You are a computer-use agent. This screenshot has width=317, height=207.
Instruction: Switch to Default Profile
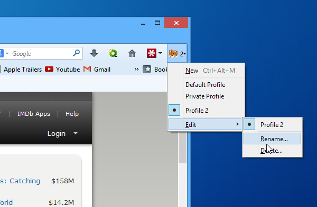coord(205,85)
